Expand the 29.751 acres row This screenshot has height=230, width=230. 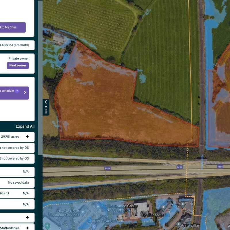27,137
